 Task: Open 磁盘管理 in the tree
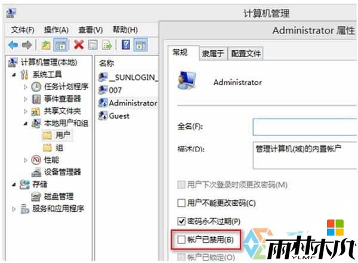tap(58, 197)
